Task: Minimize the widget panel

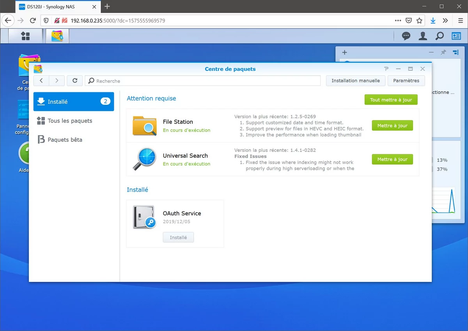Action: click(x=431, y=52)
